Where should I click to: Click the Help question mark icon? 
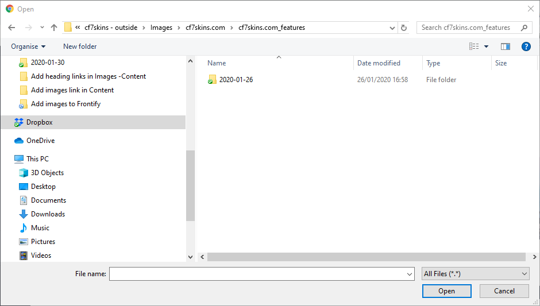[525, 47]
